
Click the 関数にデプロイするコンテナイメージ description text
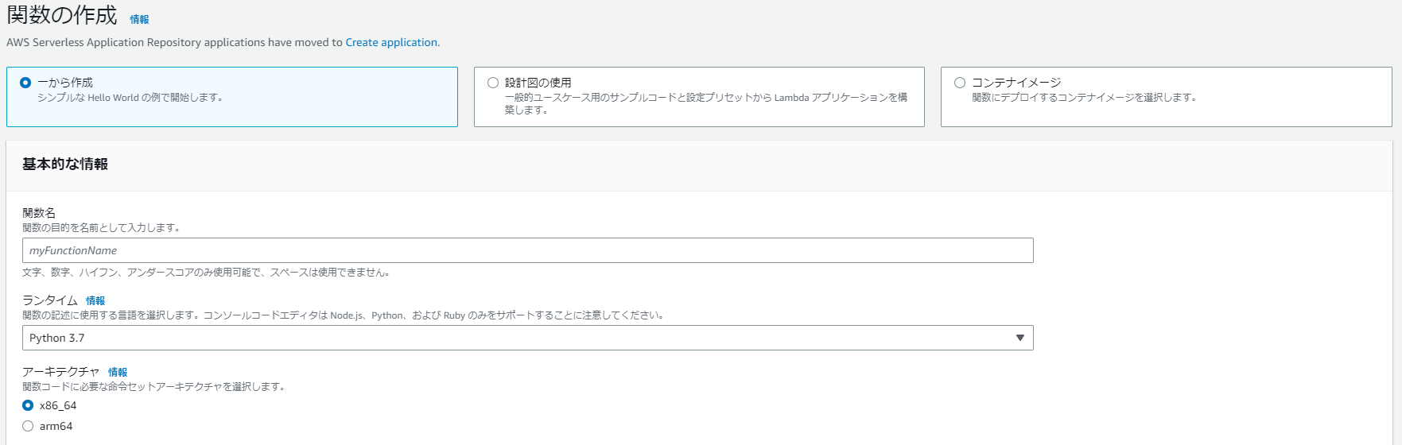pyautogui.click(x=1085, y=98)
